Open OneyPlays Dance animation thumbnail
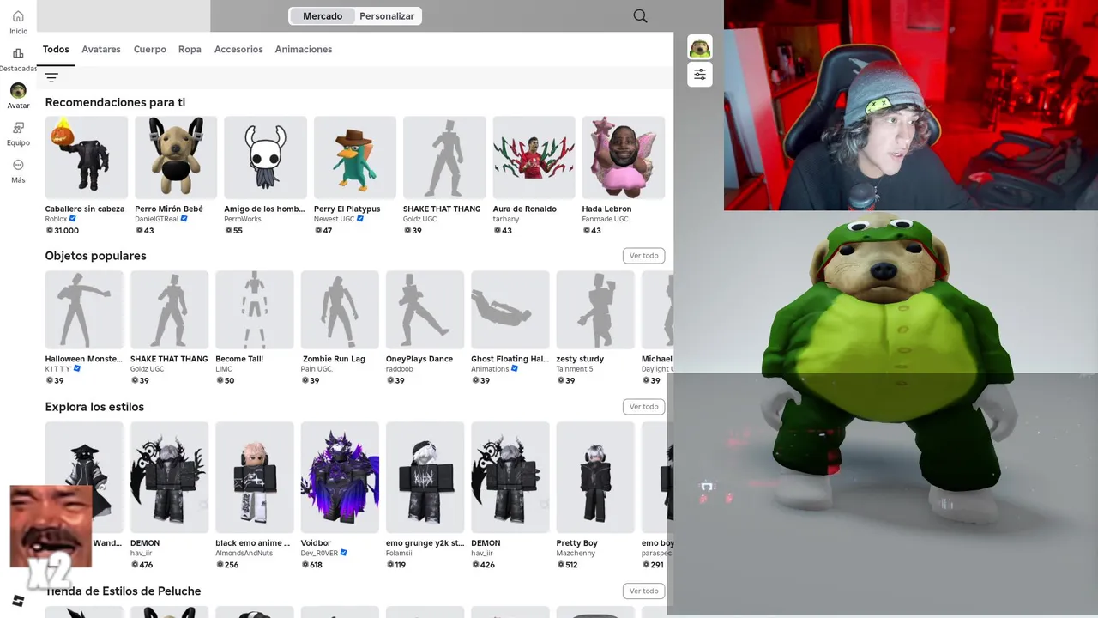1098x618 pixels. point(425,310)
